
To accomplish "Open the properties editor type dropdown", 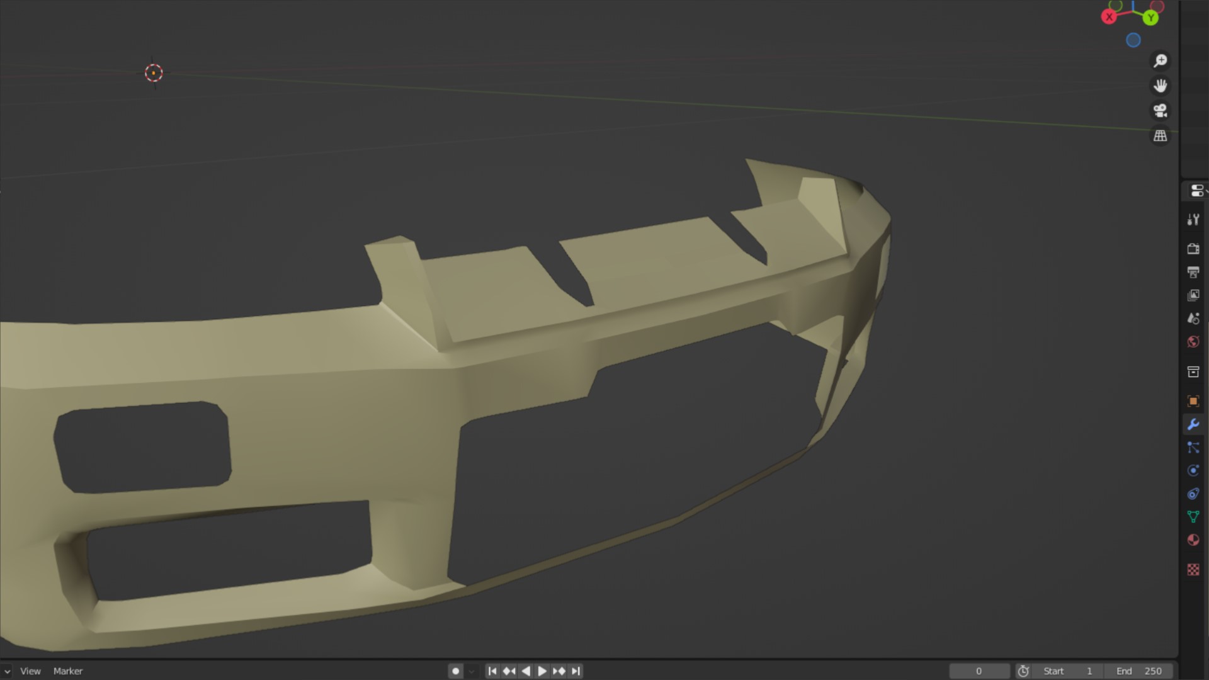I will coord(1198,191).
